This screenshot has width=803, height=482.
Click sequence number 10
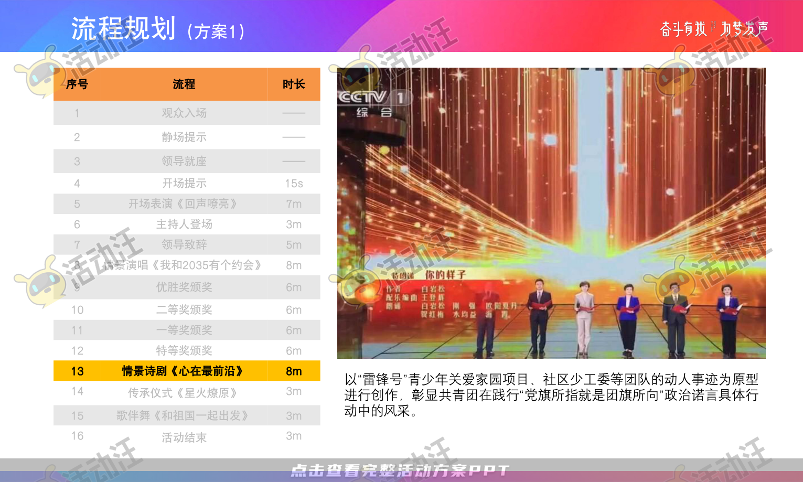click(x=77, y=309)
